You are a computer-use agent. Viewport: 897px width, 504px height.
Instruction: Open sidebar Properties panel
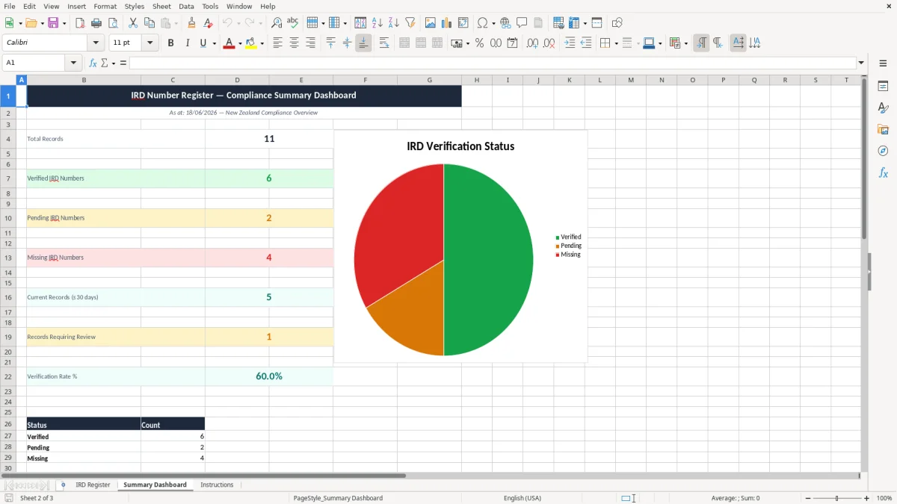tap(883, 87)
